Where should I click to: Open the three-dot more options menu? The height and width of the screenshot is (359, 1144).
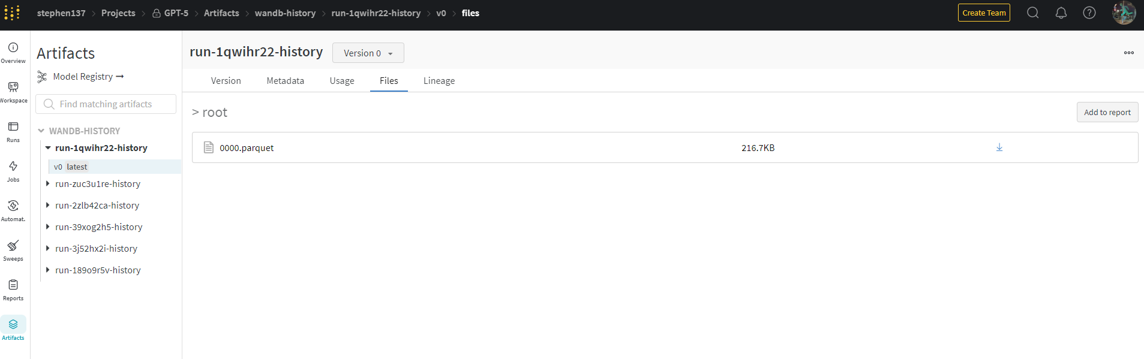pyautogui.click(x=1129, y=53)
